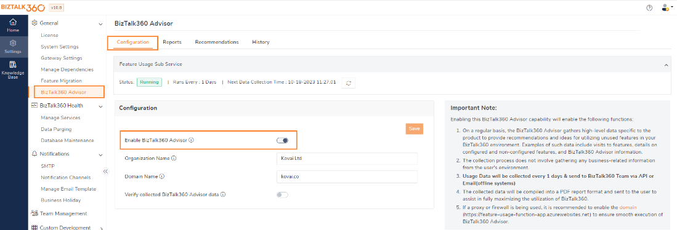Click info icon beside Organization Name
The image size is (677, 230).
pyautogui.click(x=174, y=159)
